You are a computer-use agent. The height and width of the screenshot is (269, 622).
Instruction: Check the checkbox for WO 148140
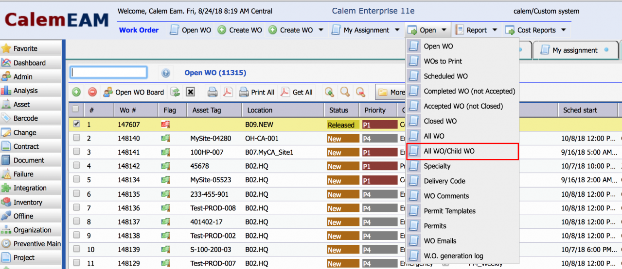(x=76, y=138)
